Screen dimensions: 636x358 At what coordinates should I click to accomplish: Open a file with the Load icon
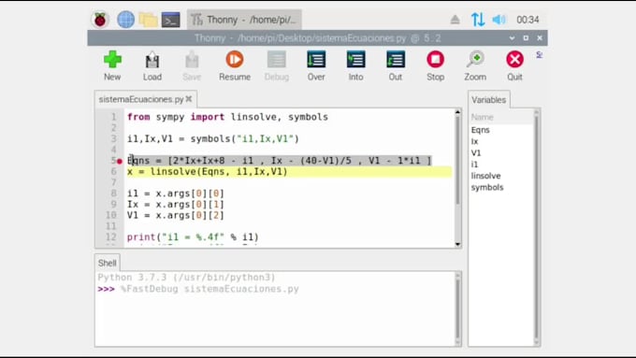(152, 60)
